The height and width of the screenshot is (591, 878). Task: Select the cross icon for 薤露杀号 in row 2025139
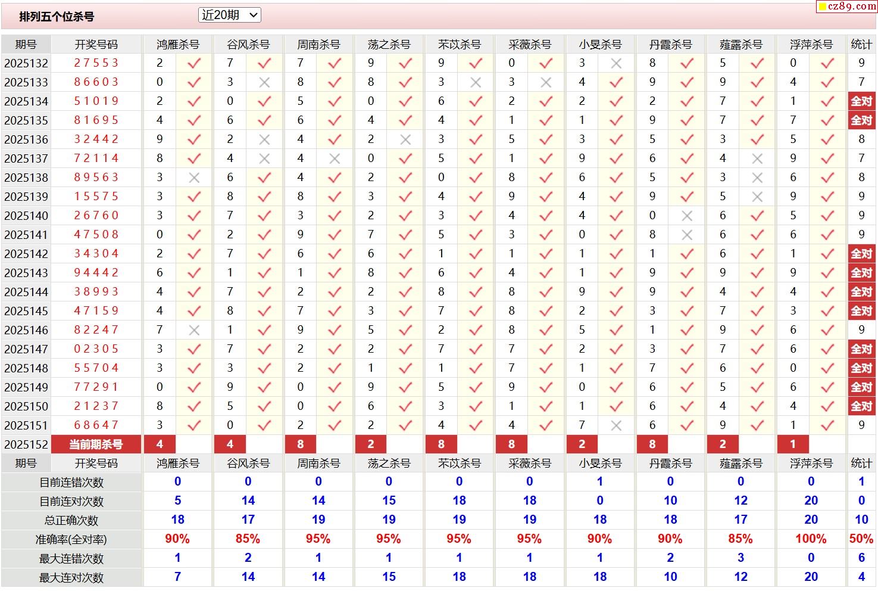(757, 197)
